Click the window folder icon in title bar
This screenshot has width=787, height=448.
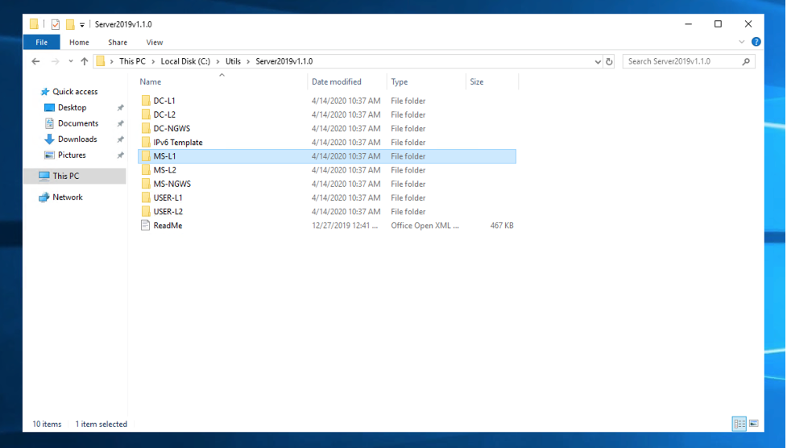tap(34, 24)
